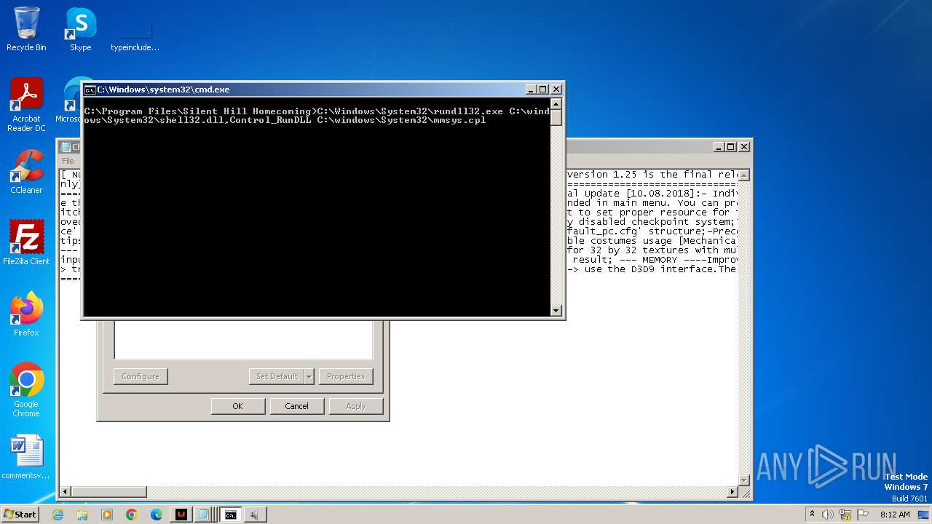The image size is (932, 524).
Task: Click the system clock 8:12 AM
Action: pos(895,515)
